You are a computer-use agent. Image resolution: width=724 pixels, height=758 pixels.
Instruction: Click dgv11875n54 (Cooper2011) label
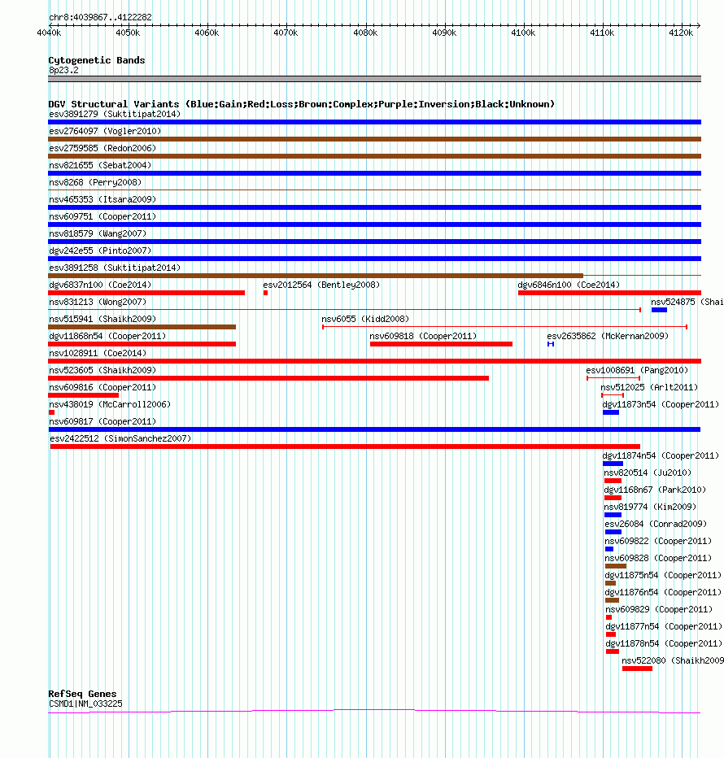tap(663, 575)
